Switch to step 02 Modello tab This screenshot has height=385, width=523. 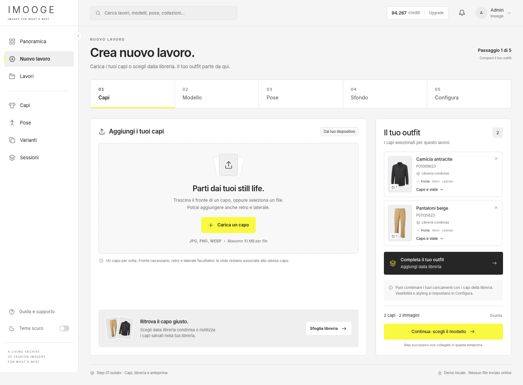(217, 94)
